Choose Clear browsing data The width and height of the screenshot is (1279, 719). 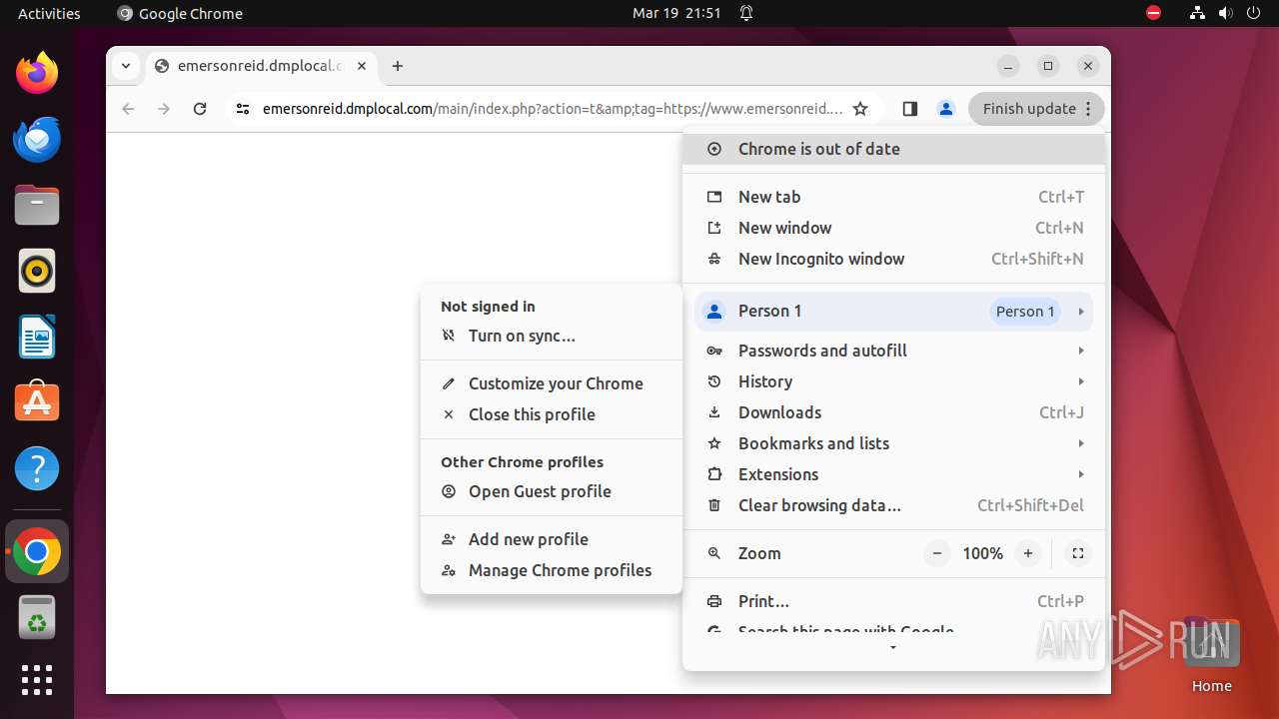[x=893, y=505]
